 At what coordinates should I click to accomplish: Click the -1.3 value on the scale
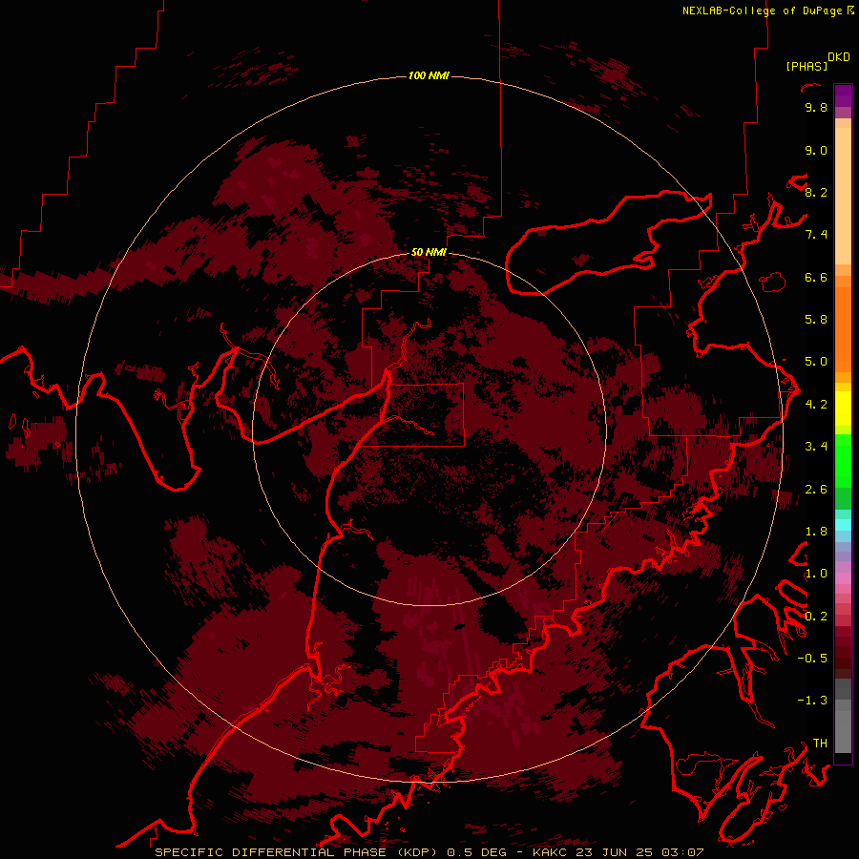[812, 701]
